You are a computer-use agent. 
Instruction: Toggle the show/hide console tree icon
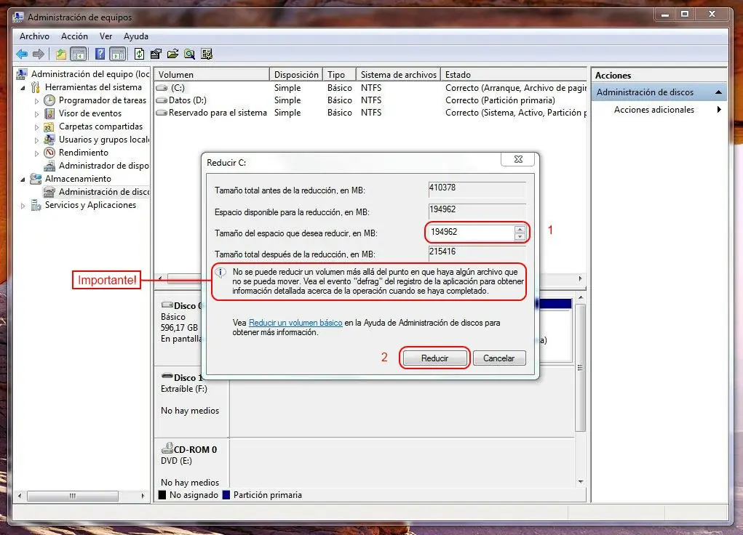(x=79, y=54)
